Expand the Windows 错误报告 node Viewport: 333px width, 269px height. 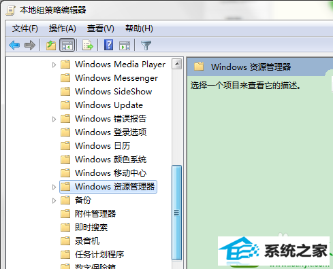pos(54,119)
